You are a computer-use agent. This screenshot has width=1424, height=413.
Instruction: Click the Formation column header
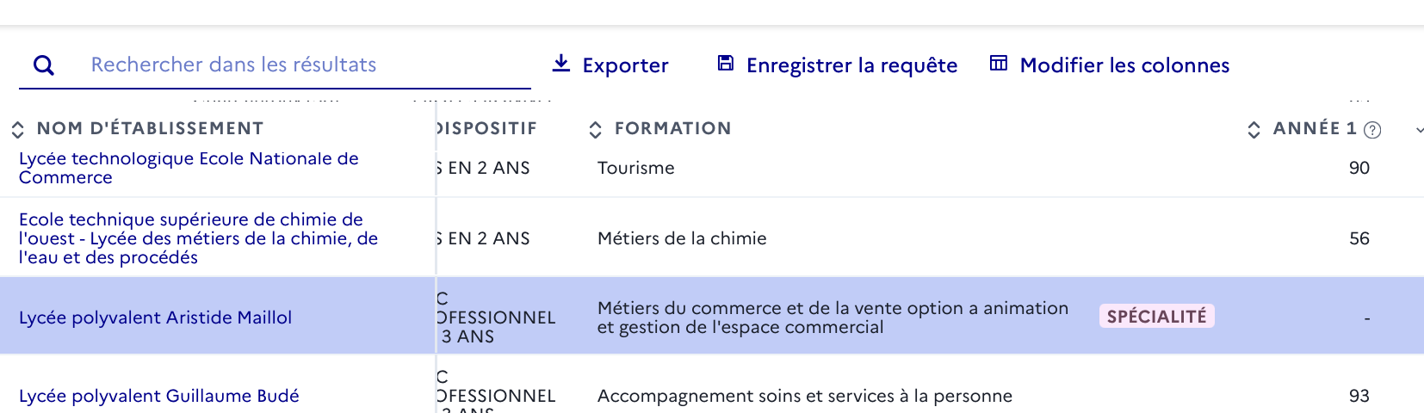tap(672, 129)
